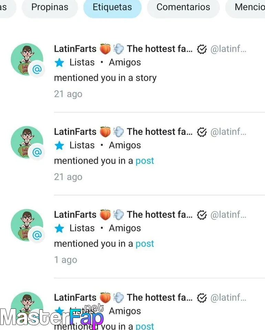265x330 pixels.
Task: Click the blue star in the third notification
Action: point(59,228)
